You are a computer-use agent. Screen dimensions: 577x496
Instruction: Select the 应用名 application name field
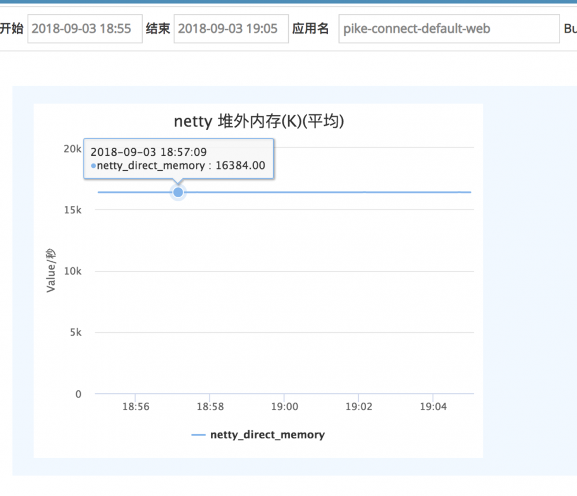coord(449,28)
